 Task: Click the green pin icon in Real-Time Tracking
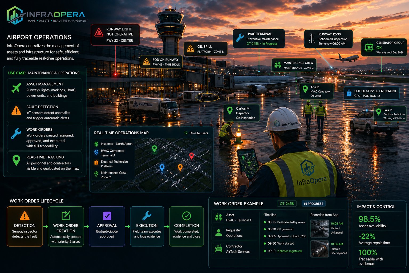[16, 160]
